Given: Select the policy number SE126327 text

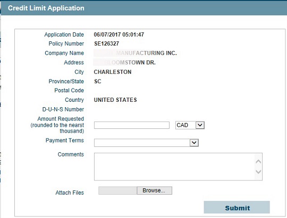Looking at the screenshot, I should (106, 43).
